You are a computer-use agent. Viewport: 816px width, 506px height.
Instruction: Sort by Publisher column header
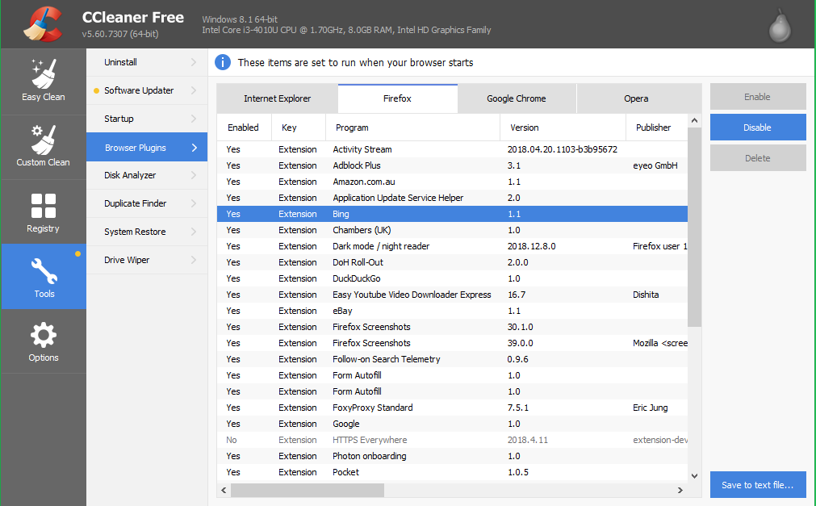[x=657, y=128]
